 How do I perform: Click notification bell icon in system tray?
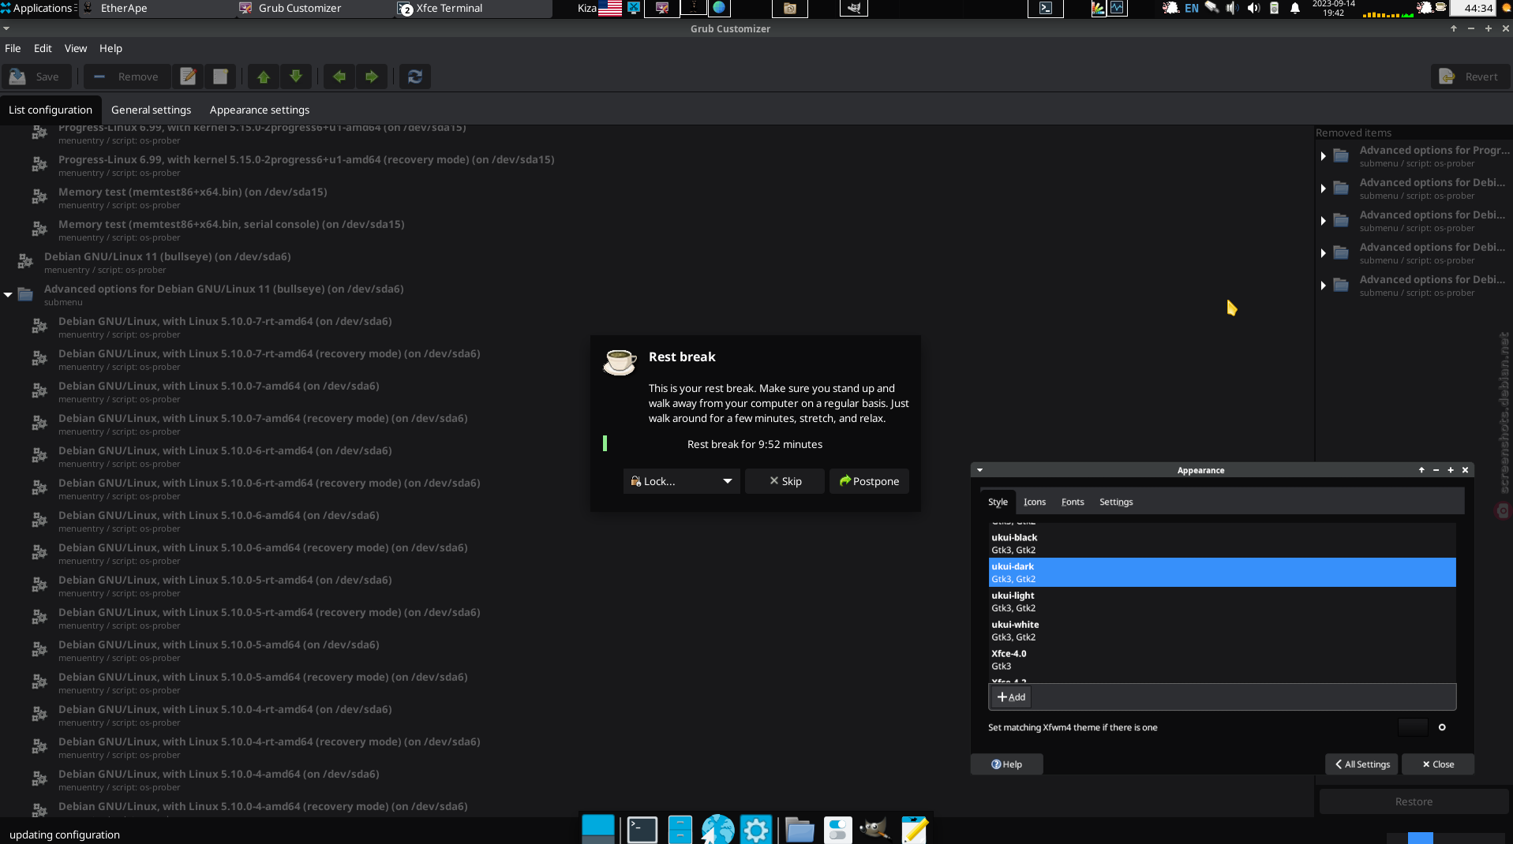[x=1295, y=8]
